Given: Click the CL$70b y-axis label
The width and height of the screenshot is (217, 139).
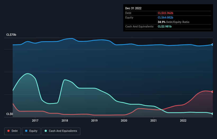Looking at the screenshot, I should (x=11, y=35).
